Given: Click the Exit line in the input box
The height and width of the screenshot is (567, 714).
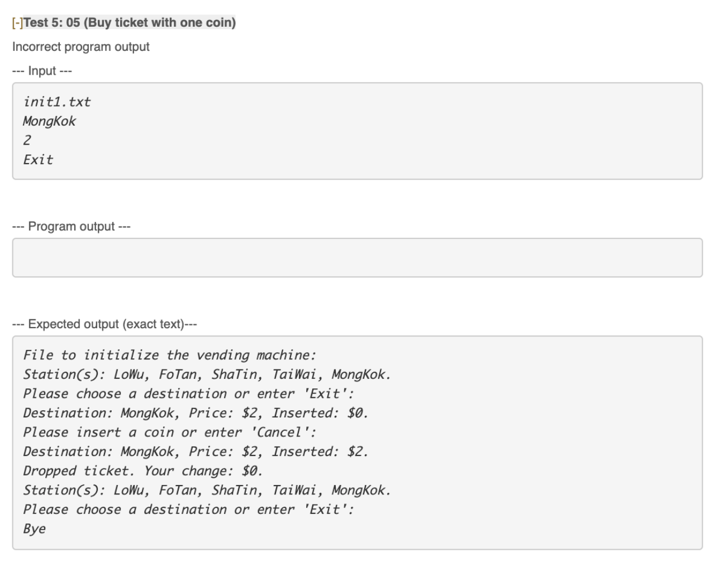Looking at the screenshot, I should [38, 160].
